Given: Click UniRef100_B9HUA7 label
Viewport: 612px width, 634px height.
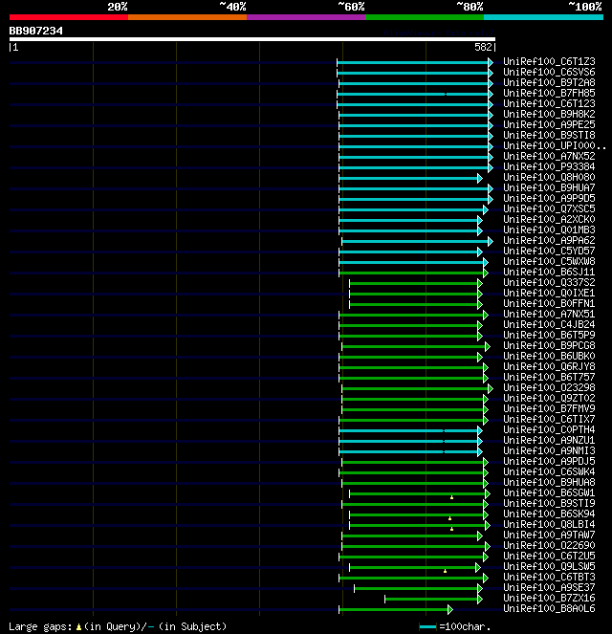Looking at the screenshot, I should (x=549, y=187).
